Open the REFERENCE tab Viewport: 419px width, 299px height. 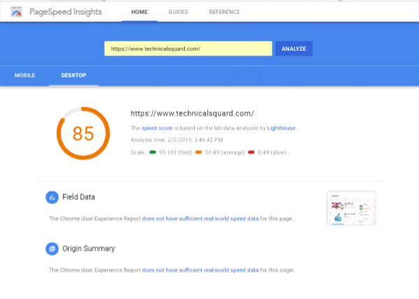pos(224,12)
